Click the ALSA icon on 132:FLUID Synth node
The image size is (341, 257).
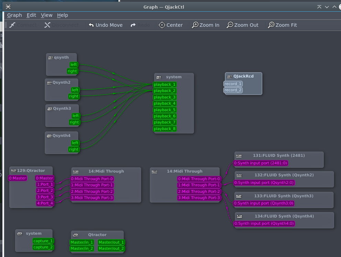point(239,175)
